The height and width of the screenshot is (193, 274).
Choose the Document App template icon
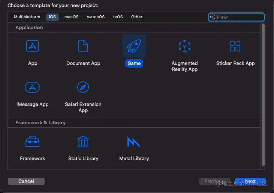pos(83,46)
